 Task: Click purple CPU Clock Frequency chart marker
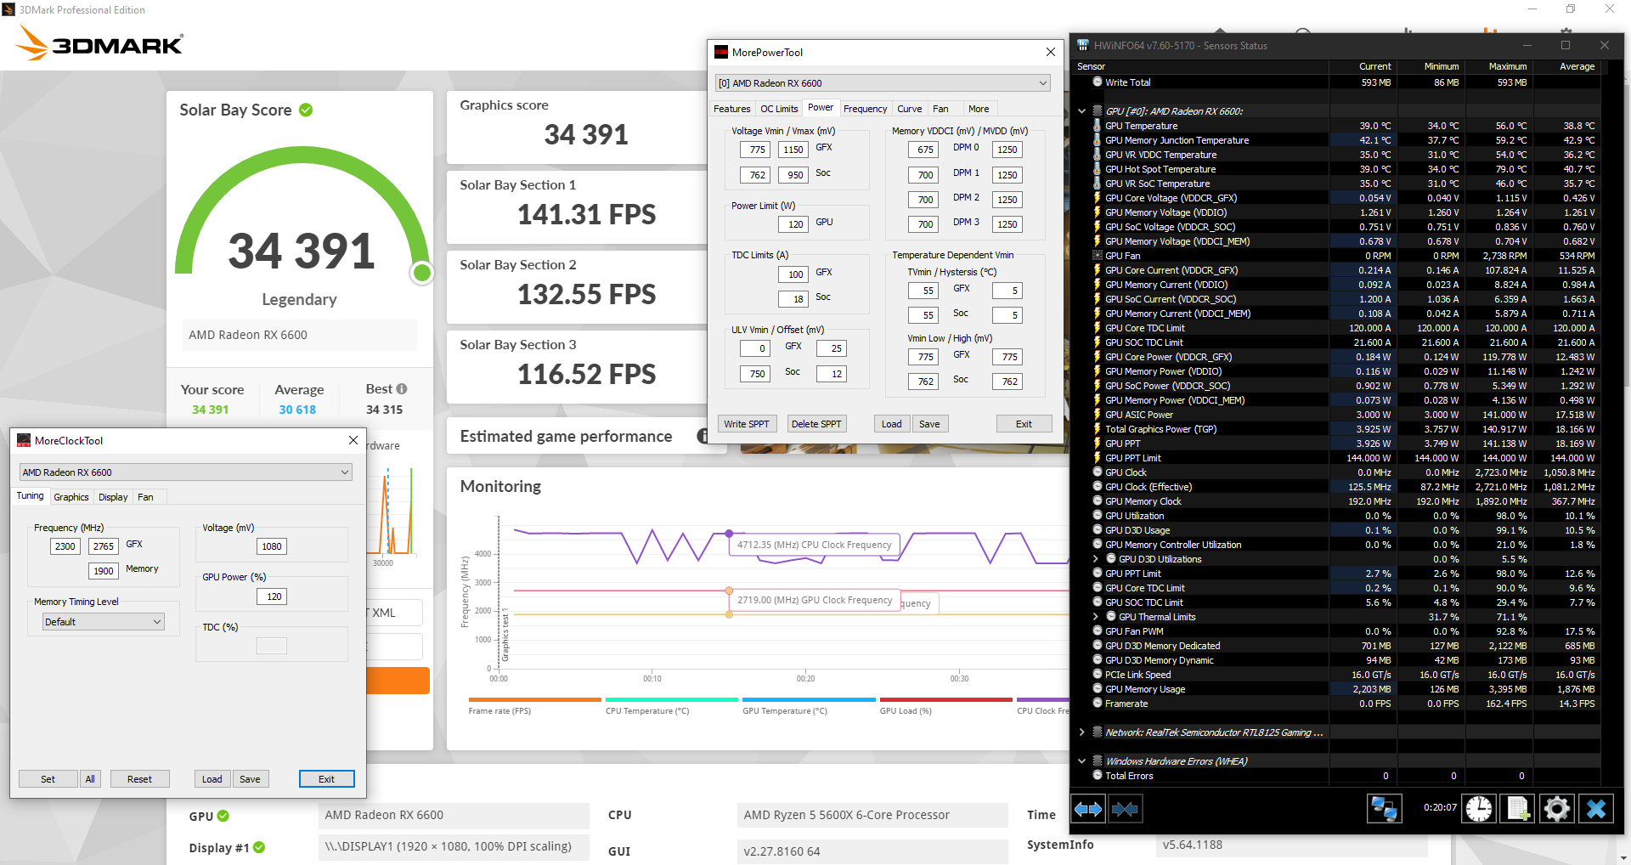point(729,534)
